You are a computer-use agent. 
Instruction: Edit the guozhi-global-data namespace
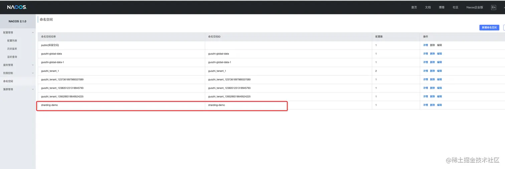click(439, 54)
